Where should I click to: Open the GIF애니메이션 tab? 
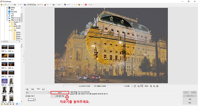pos(71,5)
